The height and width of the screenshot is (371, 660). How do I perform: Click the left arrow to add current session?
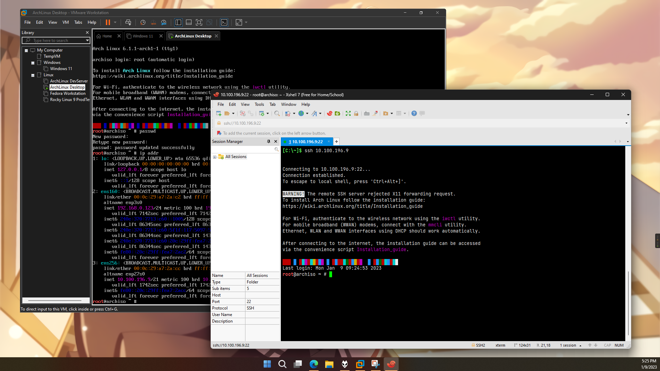219,133
